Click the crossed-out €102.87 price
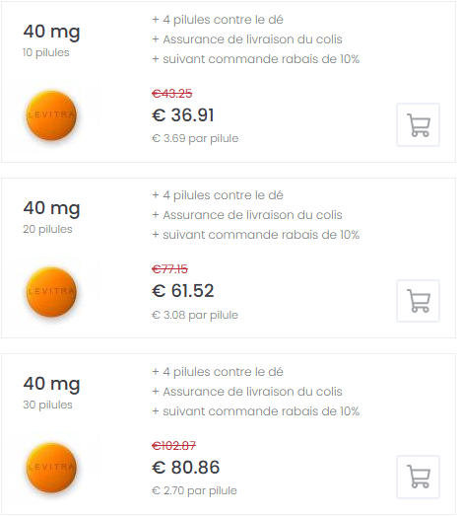Image resolution: width=458 pixels, height=517 pixels. [174, 446]
